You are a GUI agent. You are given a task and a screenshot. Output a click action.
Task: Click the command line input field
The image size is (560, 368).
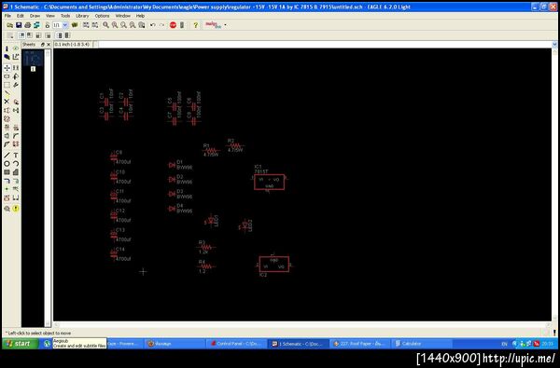[x=325, y=44]
